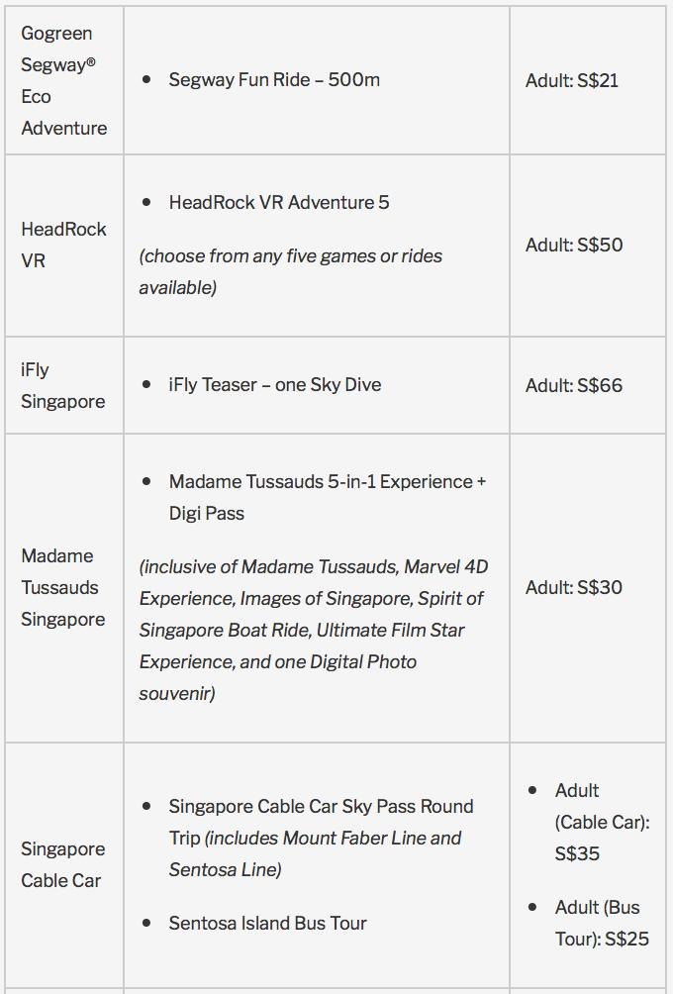The image size is (673, 994).
Task: Click the HeadRock VR attraction name
Action: [x=63, y=245]
